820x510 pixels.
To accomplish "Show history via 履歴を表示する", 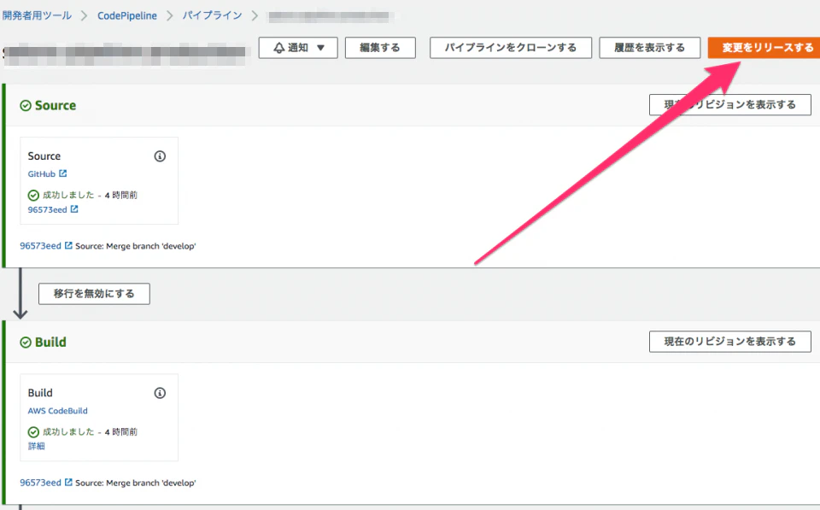I will tap(649, 47).
